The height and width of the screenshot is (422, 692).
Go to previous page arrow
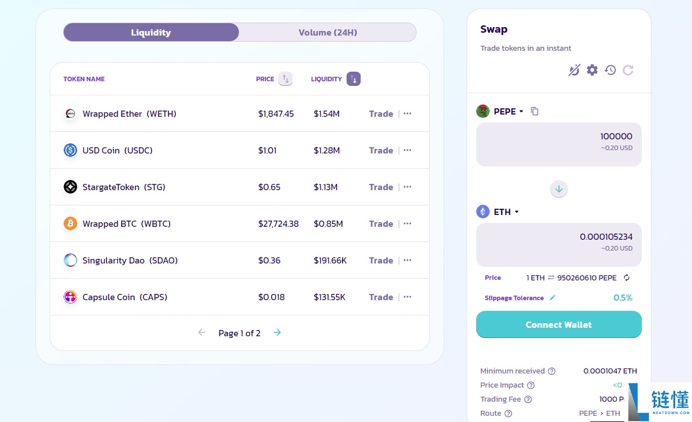pyautogui.click(x=202, y=332)
